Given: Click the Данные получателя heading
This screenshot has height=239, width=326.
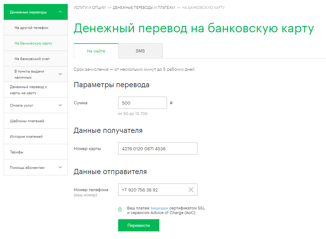Looking at the screenshot, I should pos(108,130).
